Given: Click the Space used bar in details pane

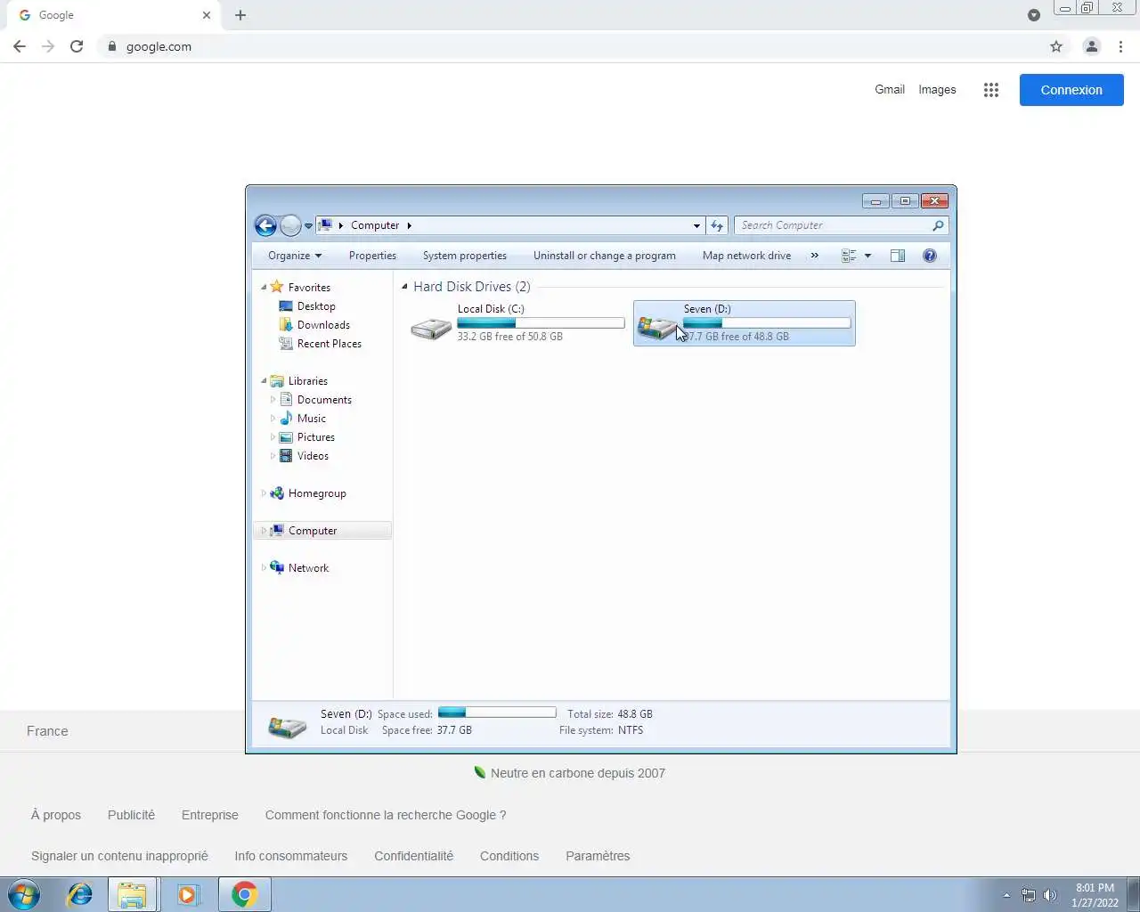Looking at the screenshot, I should pyautogui.click(x=497, y=712).
